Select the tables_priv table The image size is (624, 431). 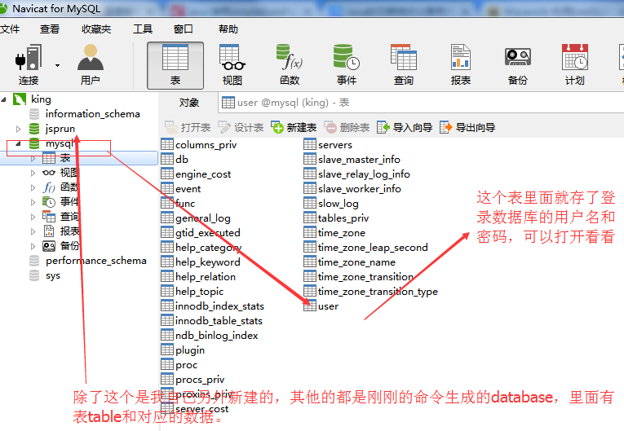click(x=336, y=218)
